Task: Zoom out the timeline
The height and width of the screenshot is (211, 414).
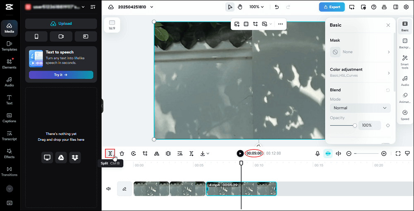Action: (349, 154)
